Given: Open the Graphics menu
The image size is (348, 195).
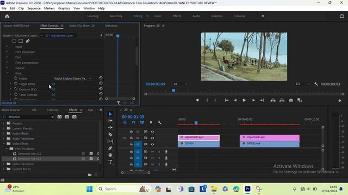Looking at the screenshot, I should (64, 9).
